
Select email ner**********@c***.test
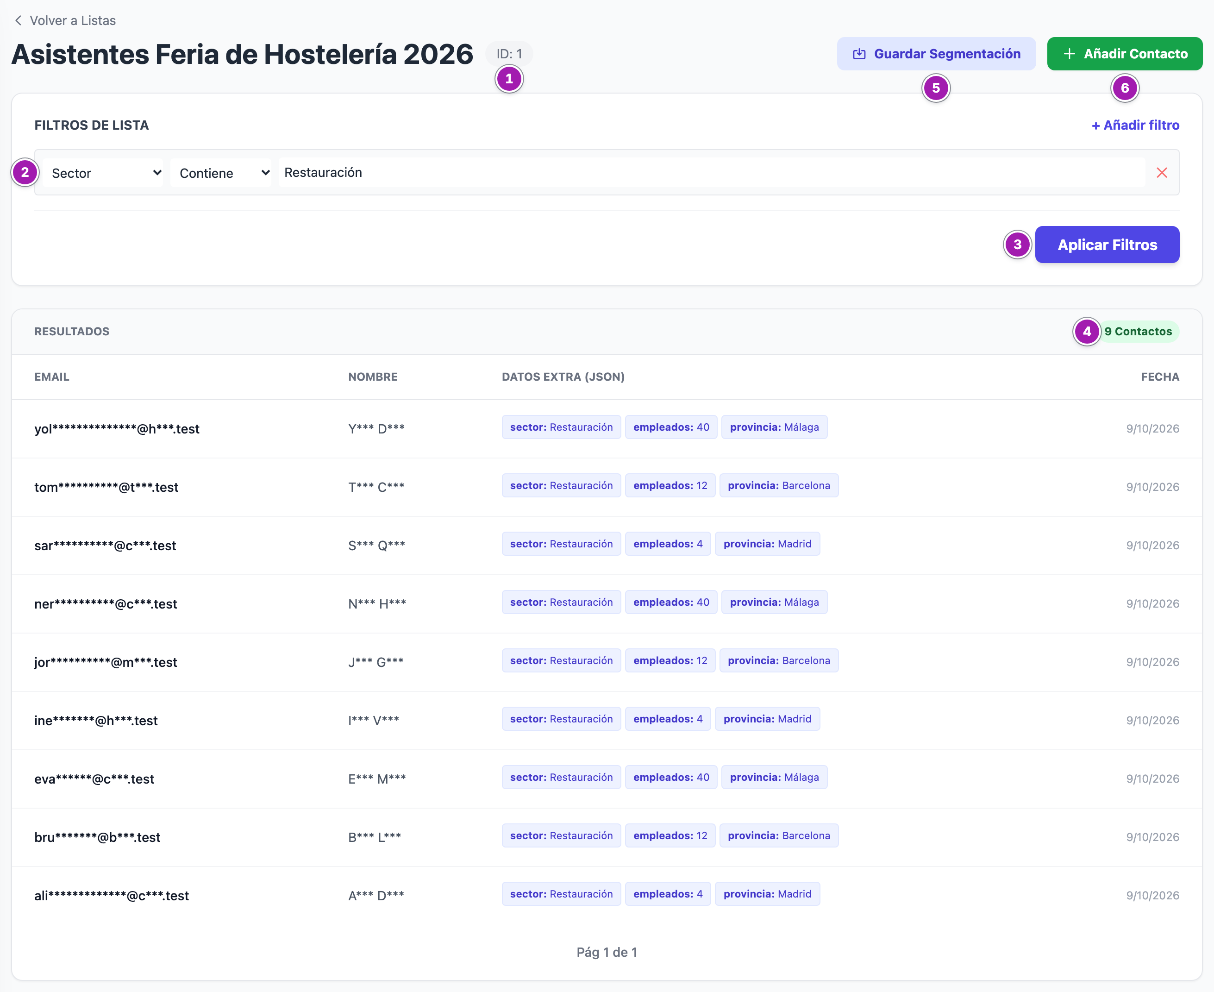pos(106,603)
